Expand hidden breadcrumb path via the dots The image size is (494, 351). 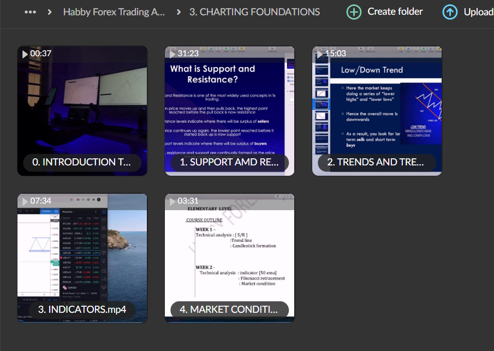point(30,11)
